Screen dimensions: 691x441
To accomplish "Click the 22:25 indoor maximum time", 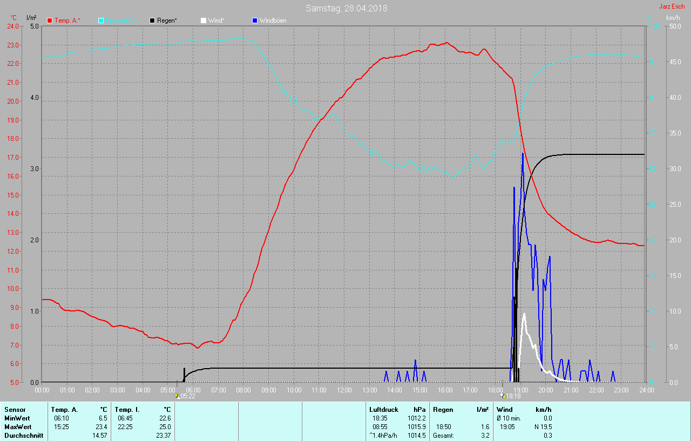I will [125, 427].
